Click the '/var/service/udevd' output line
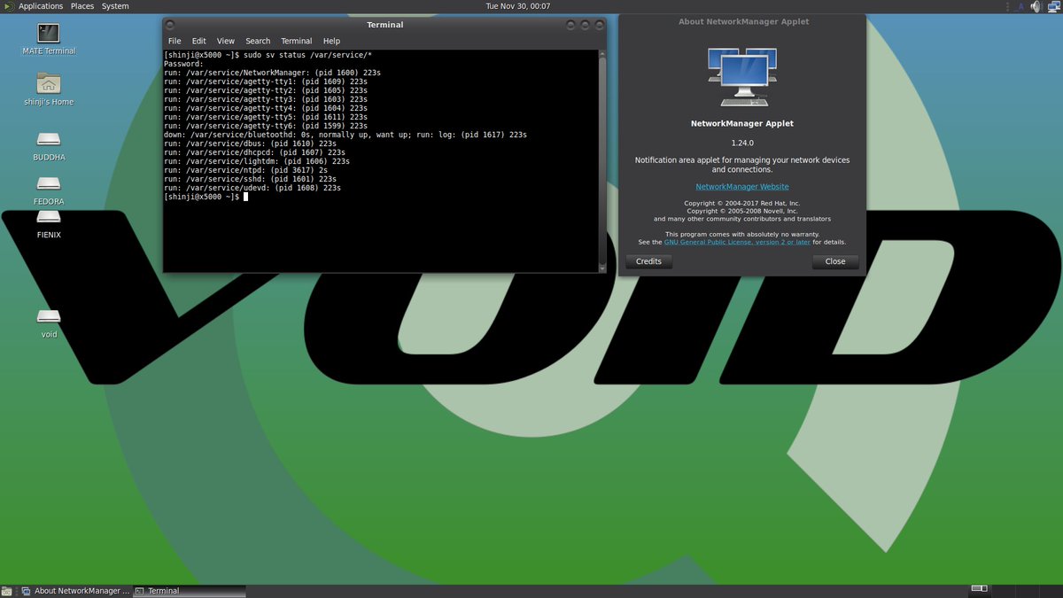 [x=252, y=188]
